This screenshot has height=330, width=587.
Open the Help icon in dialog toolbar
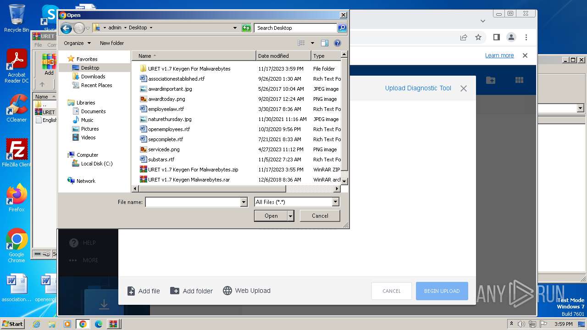tap(338, 43)
